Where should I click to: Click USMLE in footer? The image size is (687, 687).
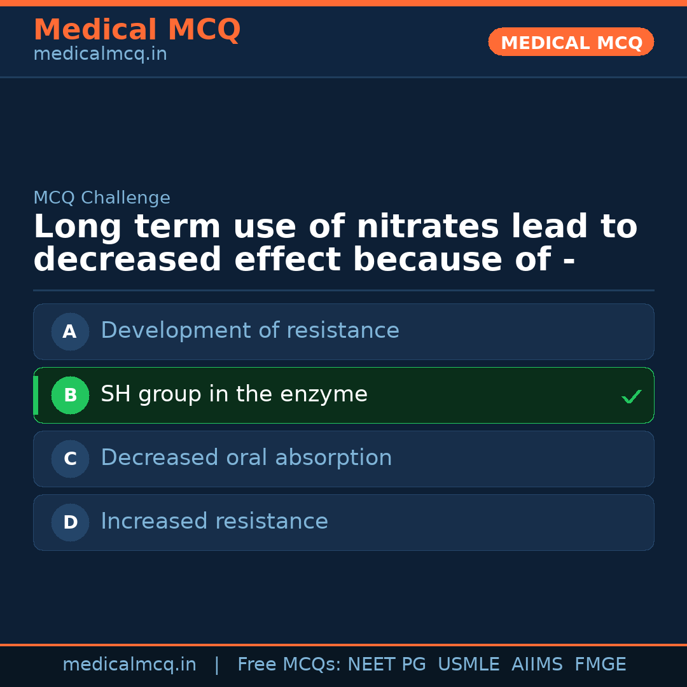(468, 665)
